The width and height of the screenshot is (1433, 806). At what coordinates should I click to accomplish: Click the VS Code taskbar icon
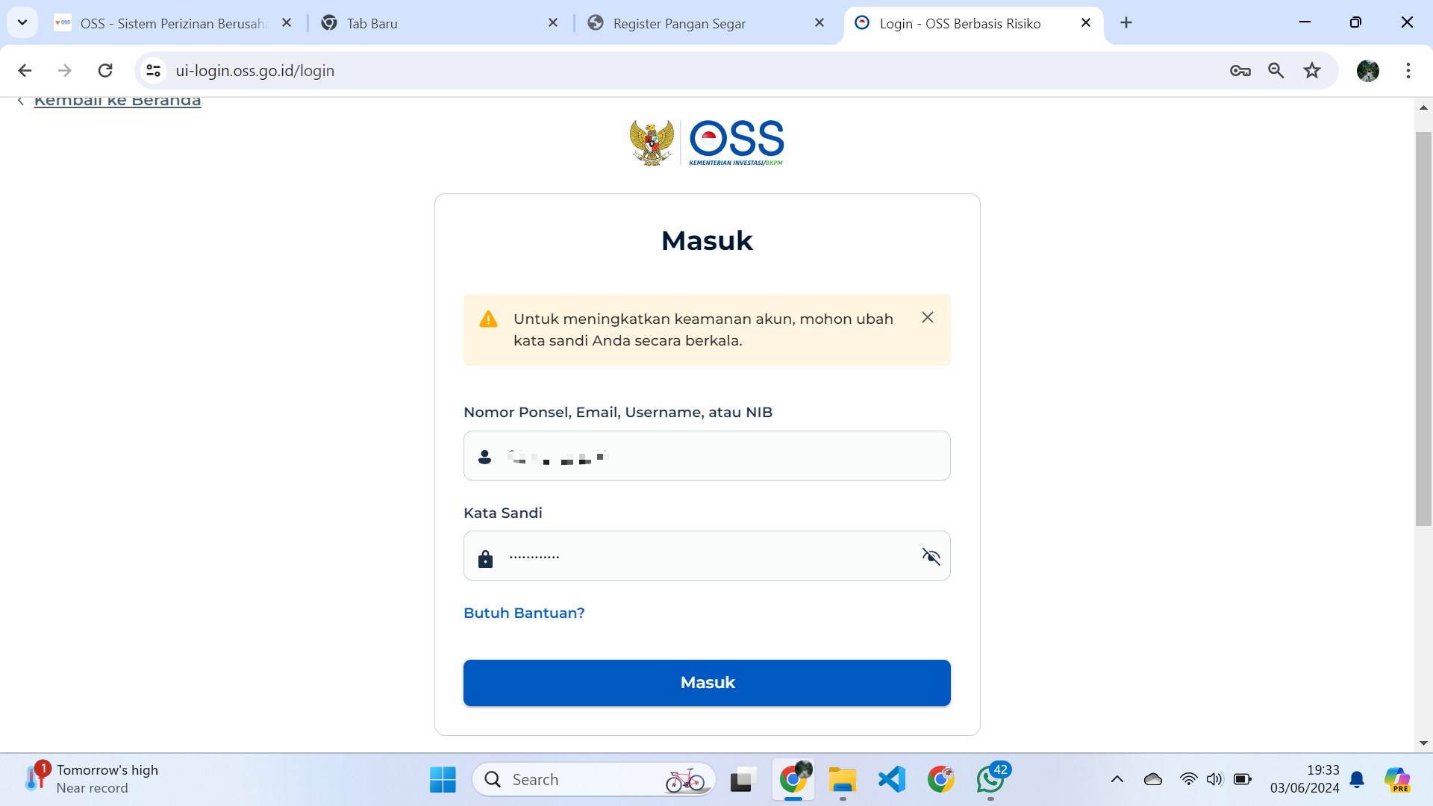(x=890, y=778)
